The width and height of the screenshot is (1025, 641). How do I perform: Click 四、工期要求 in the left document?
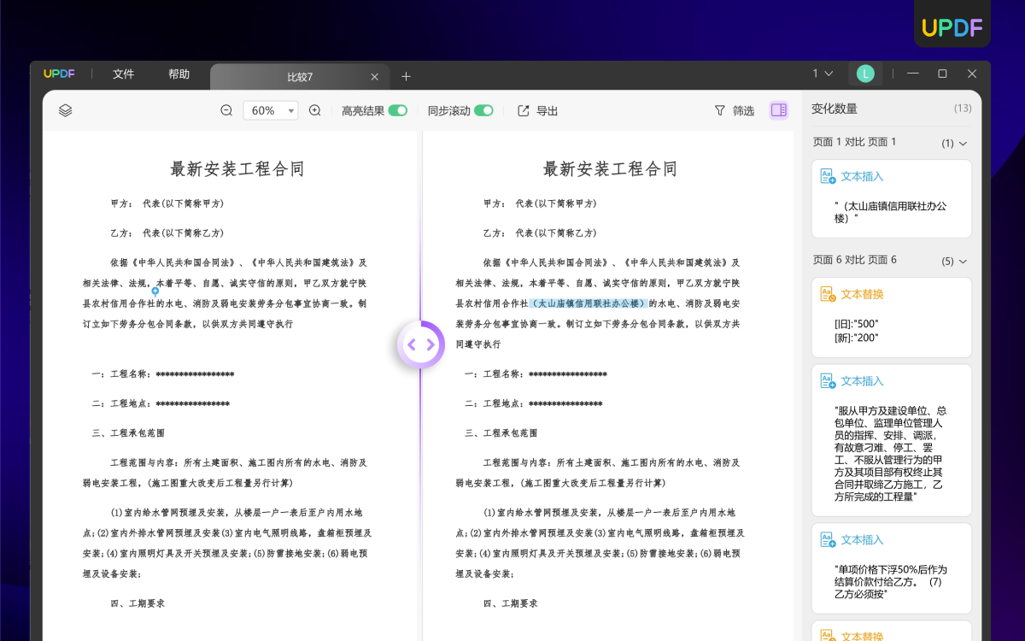tap(138, 603)
